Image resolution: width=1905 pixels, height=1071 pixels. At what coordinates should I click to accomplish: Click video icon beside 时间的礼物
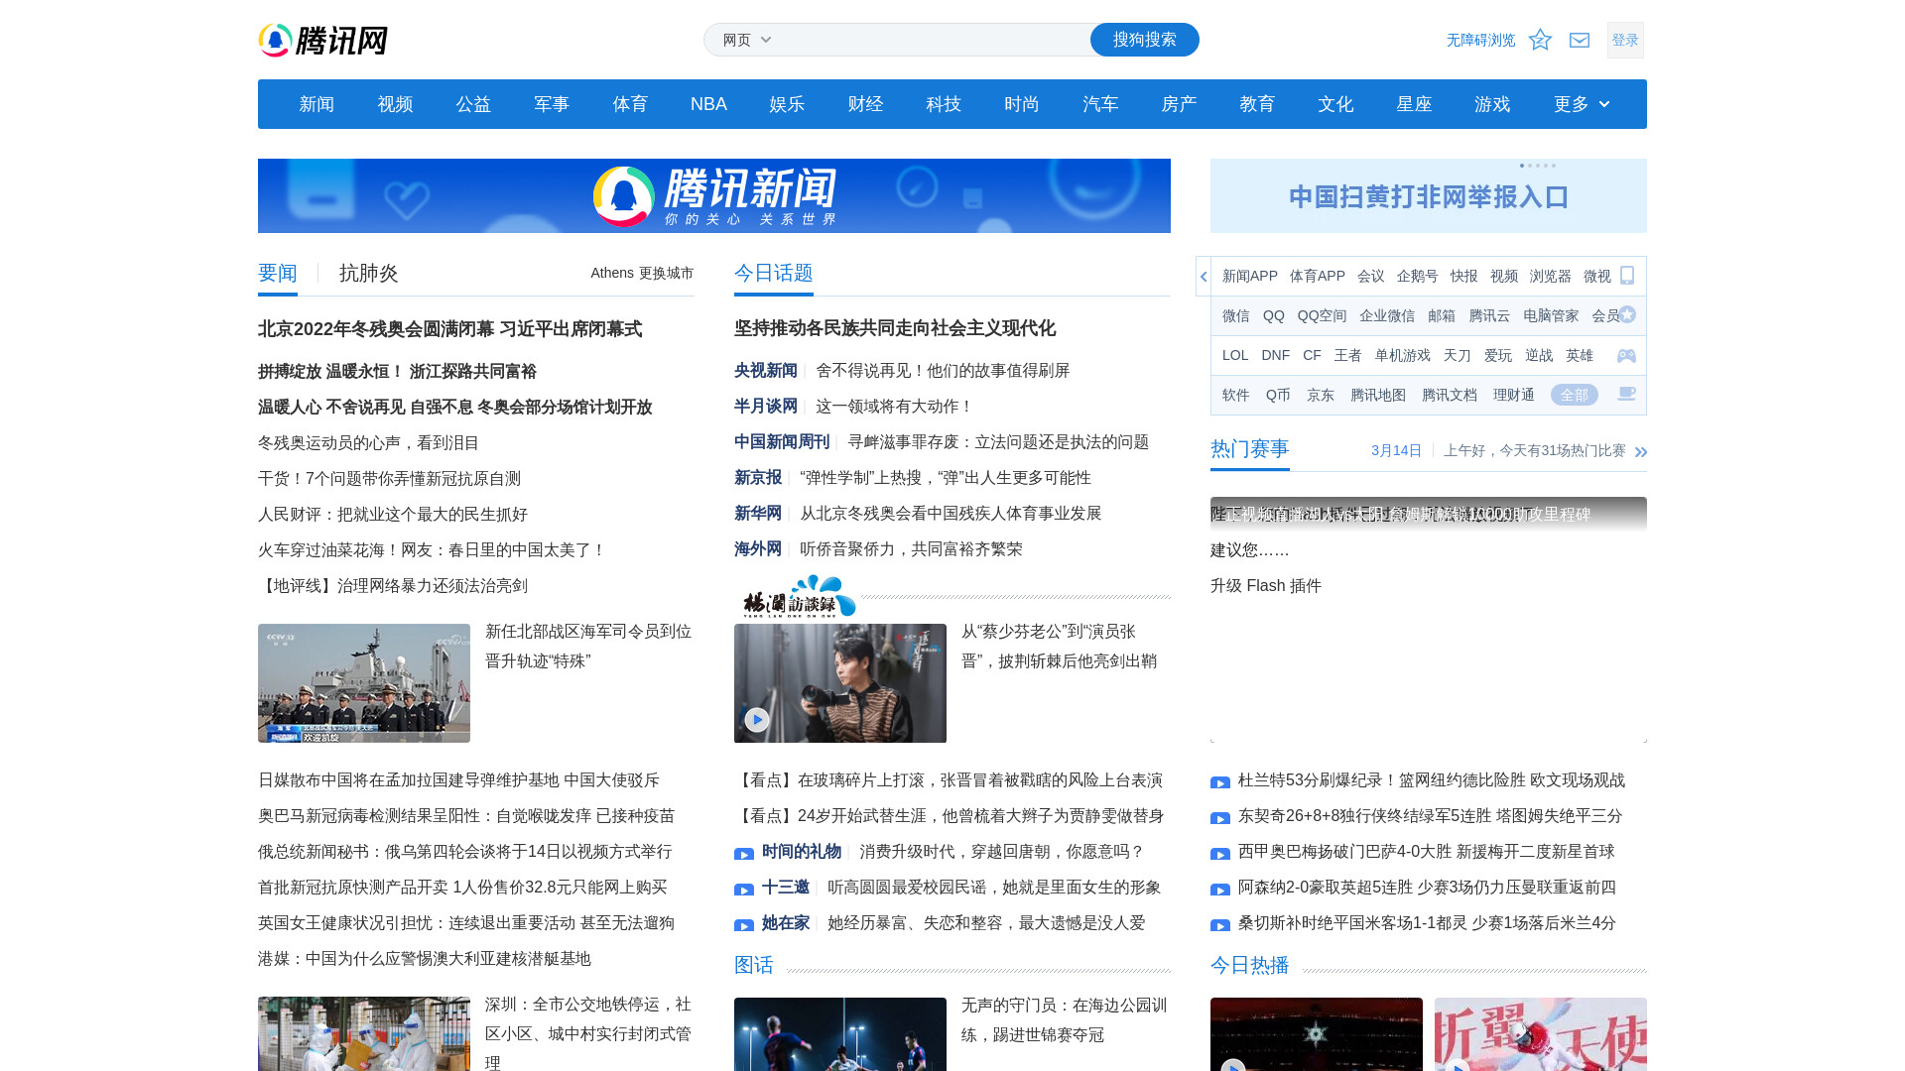coord(744,854)
